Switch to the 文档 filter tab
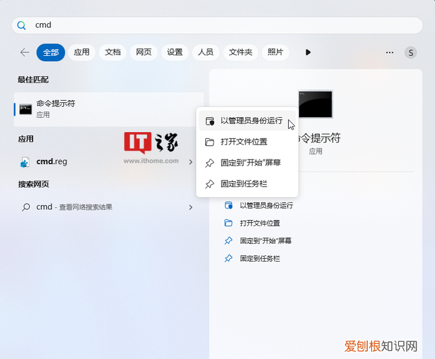This screenshot has height=359, width=435. 113,52
